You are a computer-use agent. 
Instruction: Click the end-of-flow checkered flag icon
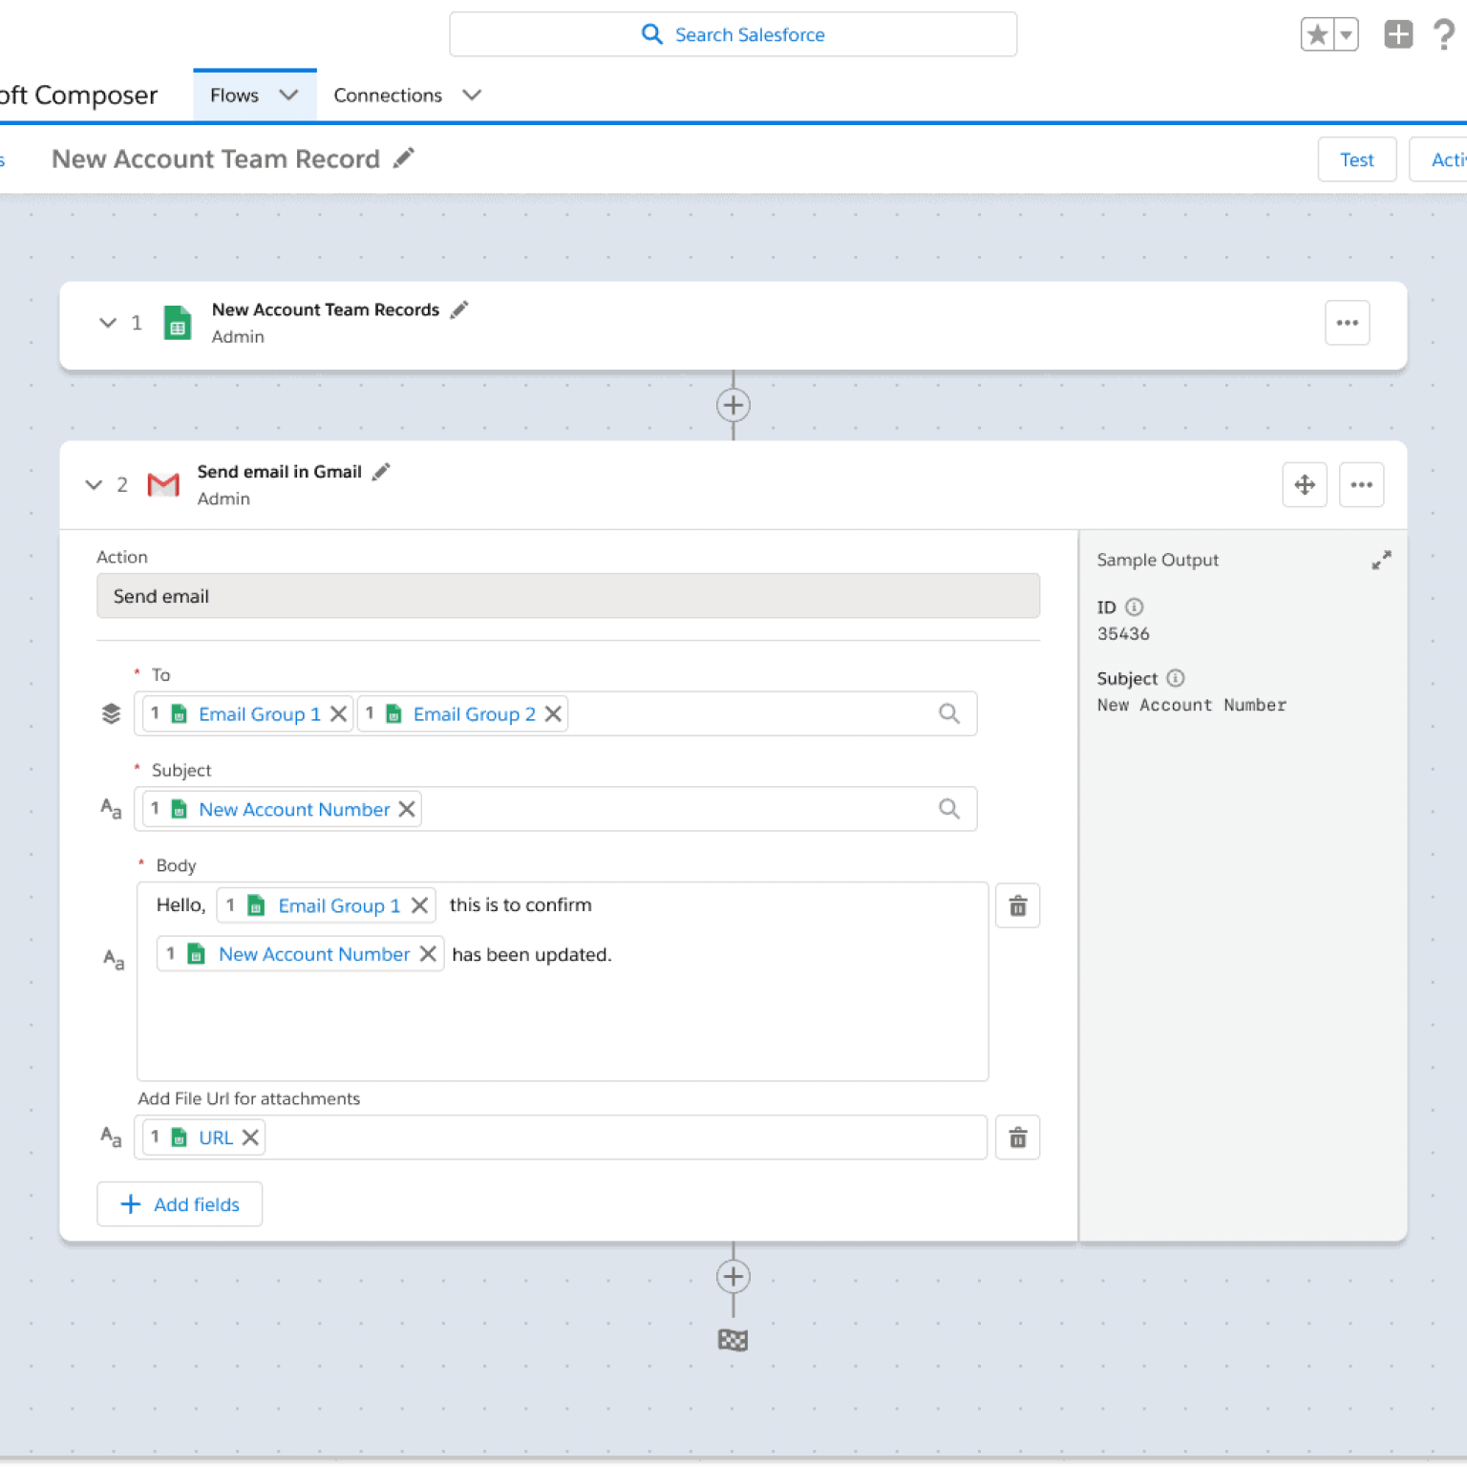point(733,1340)
